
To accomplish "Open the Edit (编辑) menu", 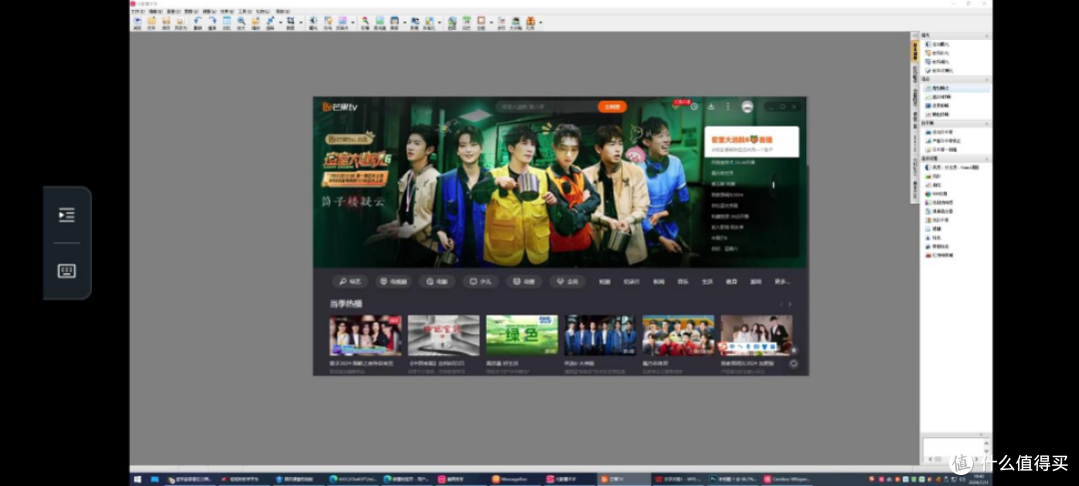I will [x=156, y=12].
